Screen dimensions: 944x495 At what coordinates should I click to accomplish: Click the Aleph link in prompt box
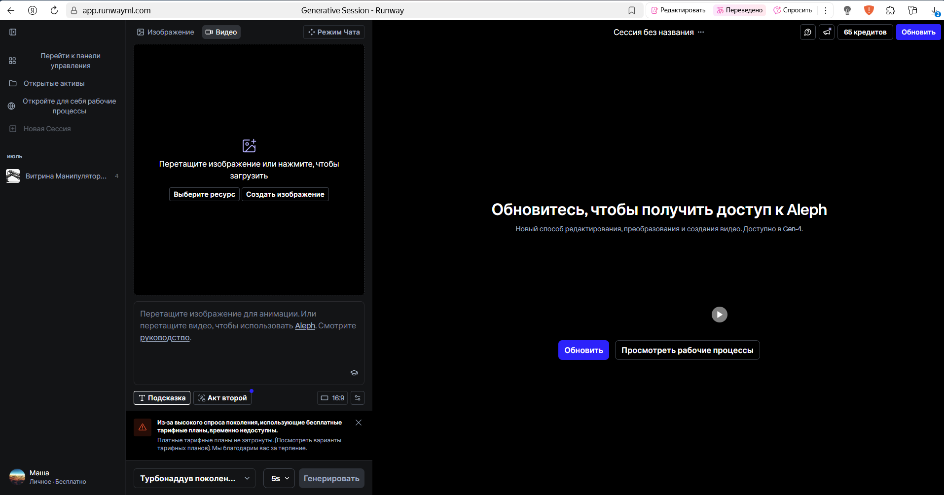pyautogui.click(x=305, y=325)
